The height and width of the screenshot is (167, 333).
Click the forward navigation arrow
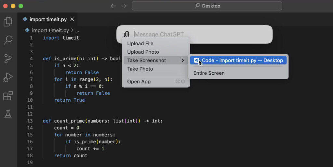(x=124, y=6)
